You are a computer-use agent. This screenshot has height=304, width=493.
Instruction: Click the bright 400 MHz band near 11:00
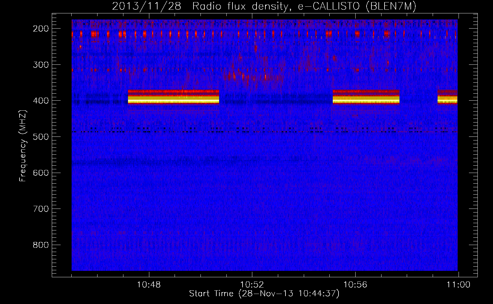[x=447, y=97]
